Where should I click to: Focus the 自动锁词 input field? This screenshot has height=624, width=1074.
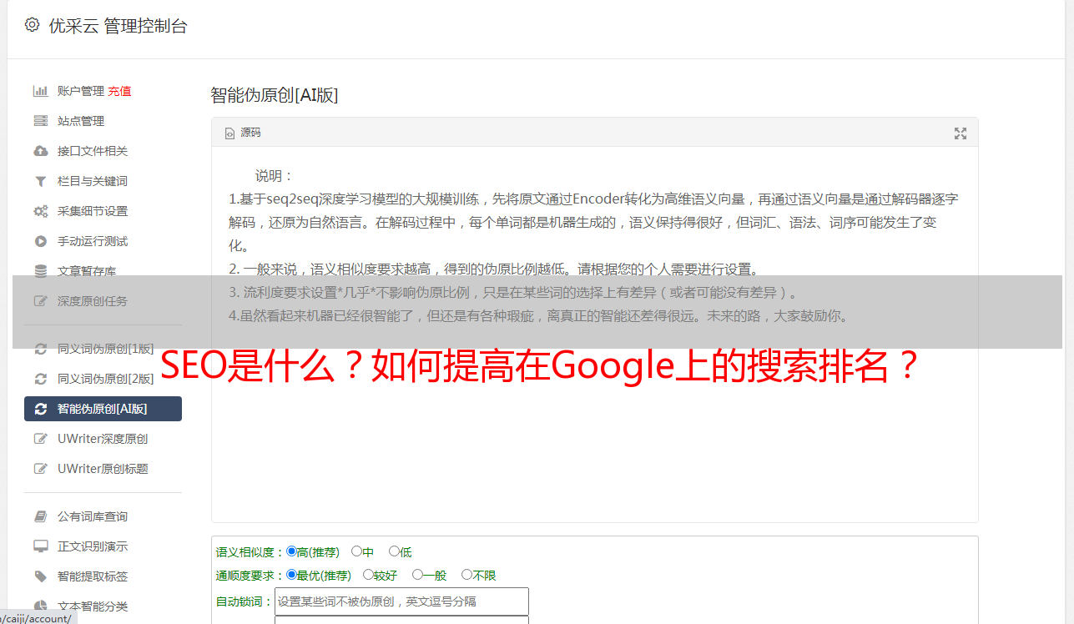401,601
